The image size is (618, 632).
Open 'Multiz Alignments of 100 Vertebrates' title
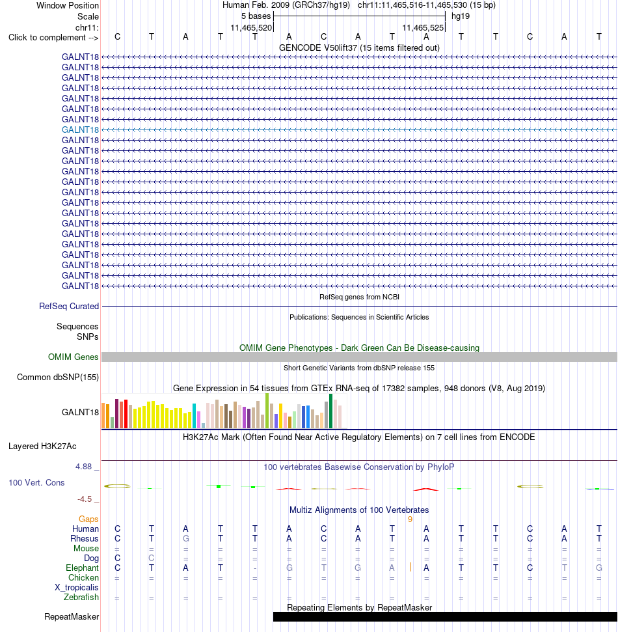[x=359, y=510]
